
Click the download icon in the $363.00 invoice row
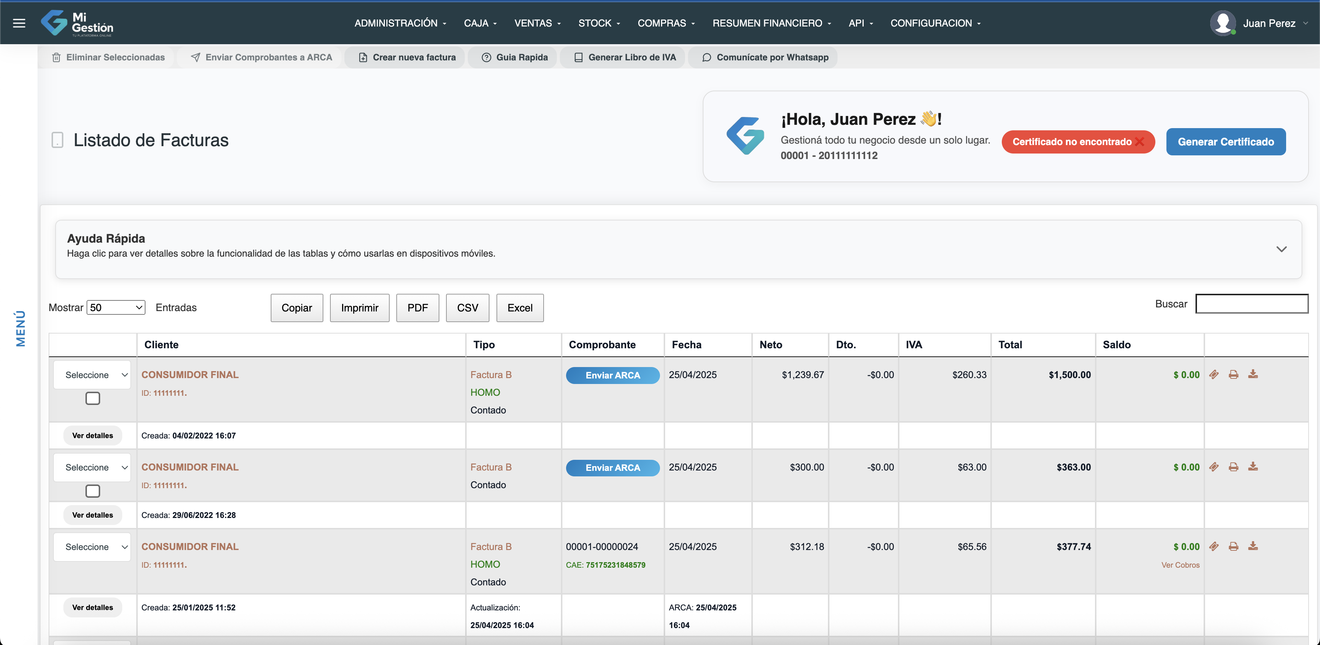tap(1253, 467)
